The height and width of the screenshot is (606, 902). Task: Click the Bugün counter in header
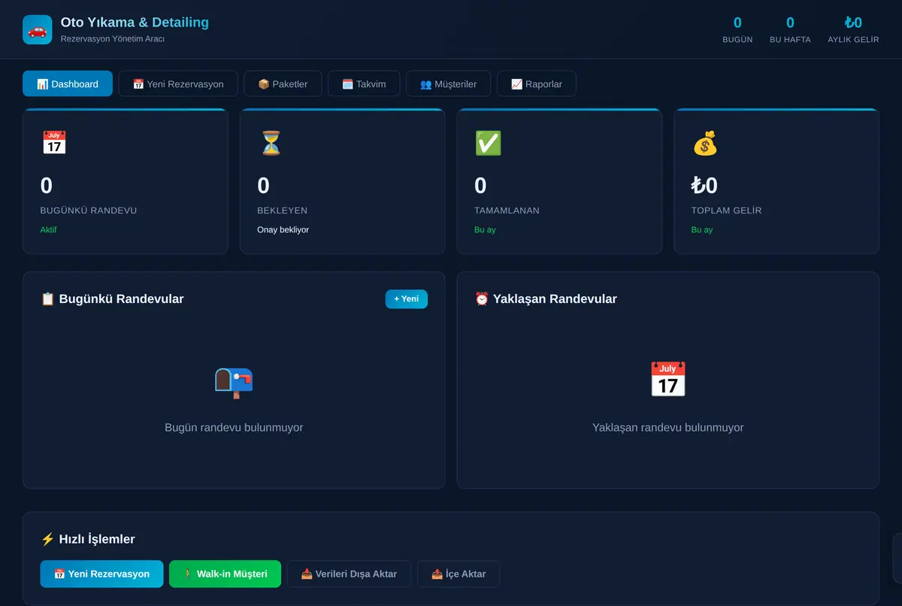point(737,29)
